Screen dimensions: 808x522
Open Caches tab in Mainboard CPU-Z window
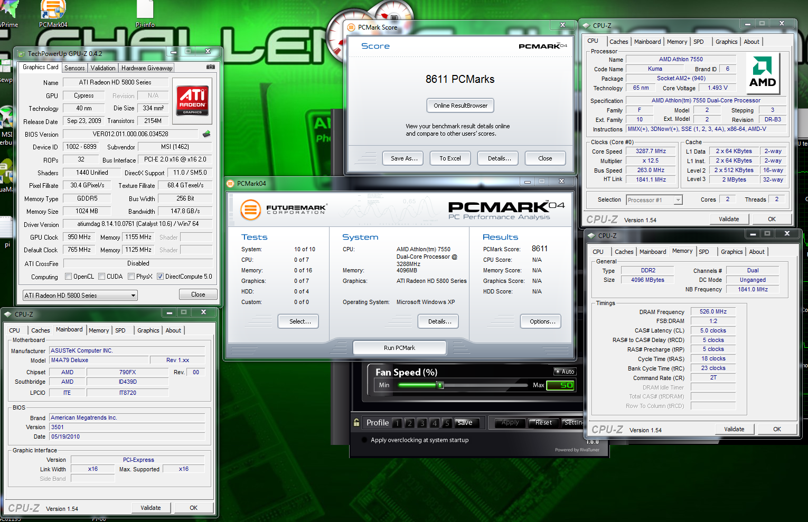point(41,330)
